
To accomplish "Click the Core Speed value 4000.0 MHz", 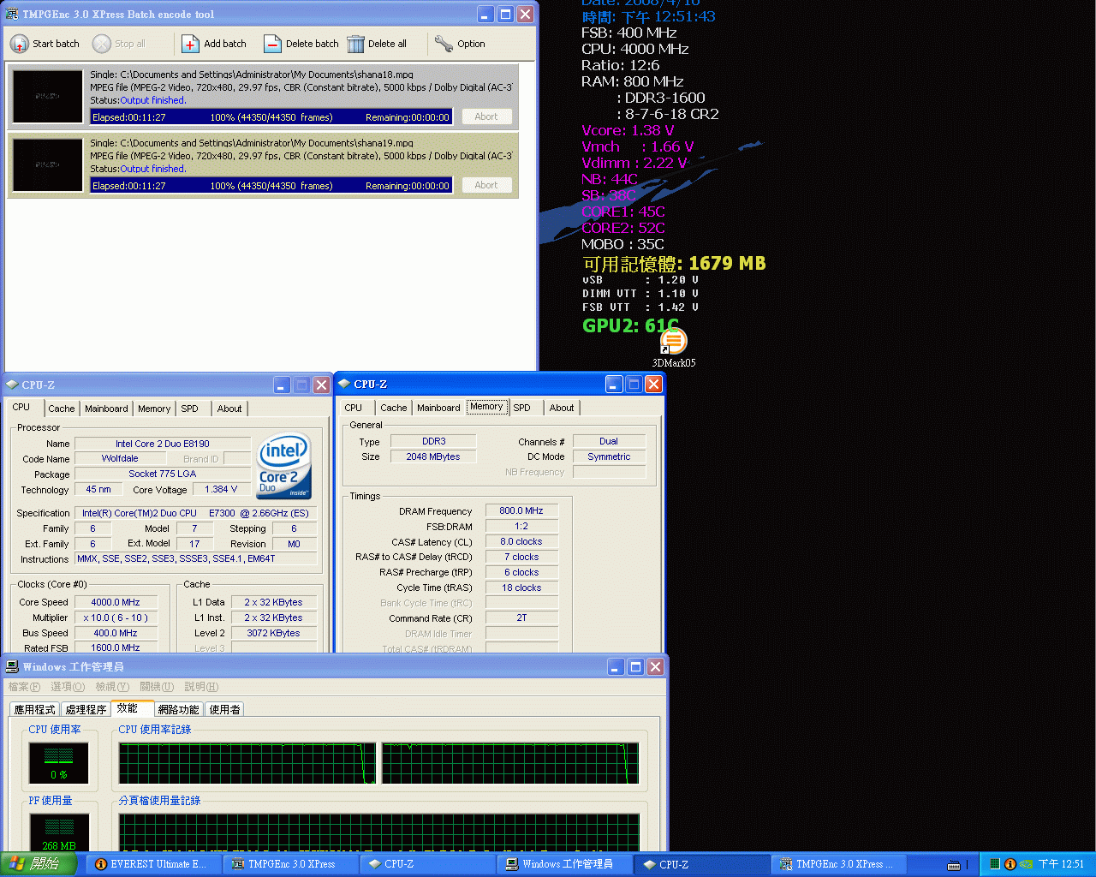I will pyautogui.click(x=116, y=602).
